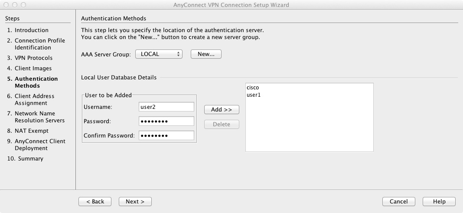This screenshot has height=213, width=463.
Task: Go to the next wizard step
Action: click(135, 201)
